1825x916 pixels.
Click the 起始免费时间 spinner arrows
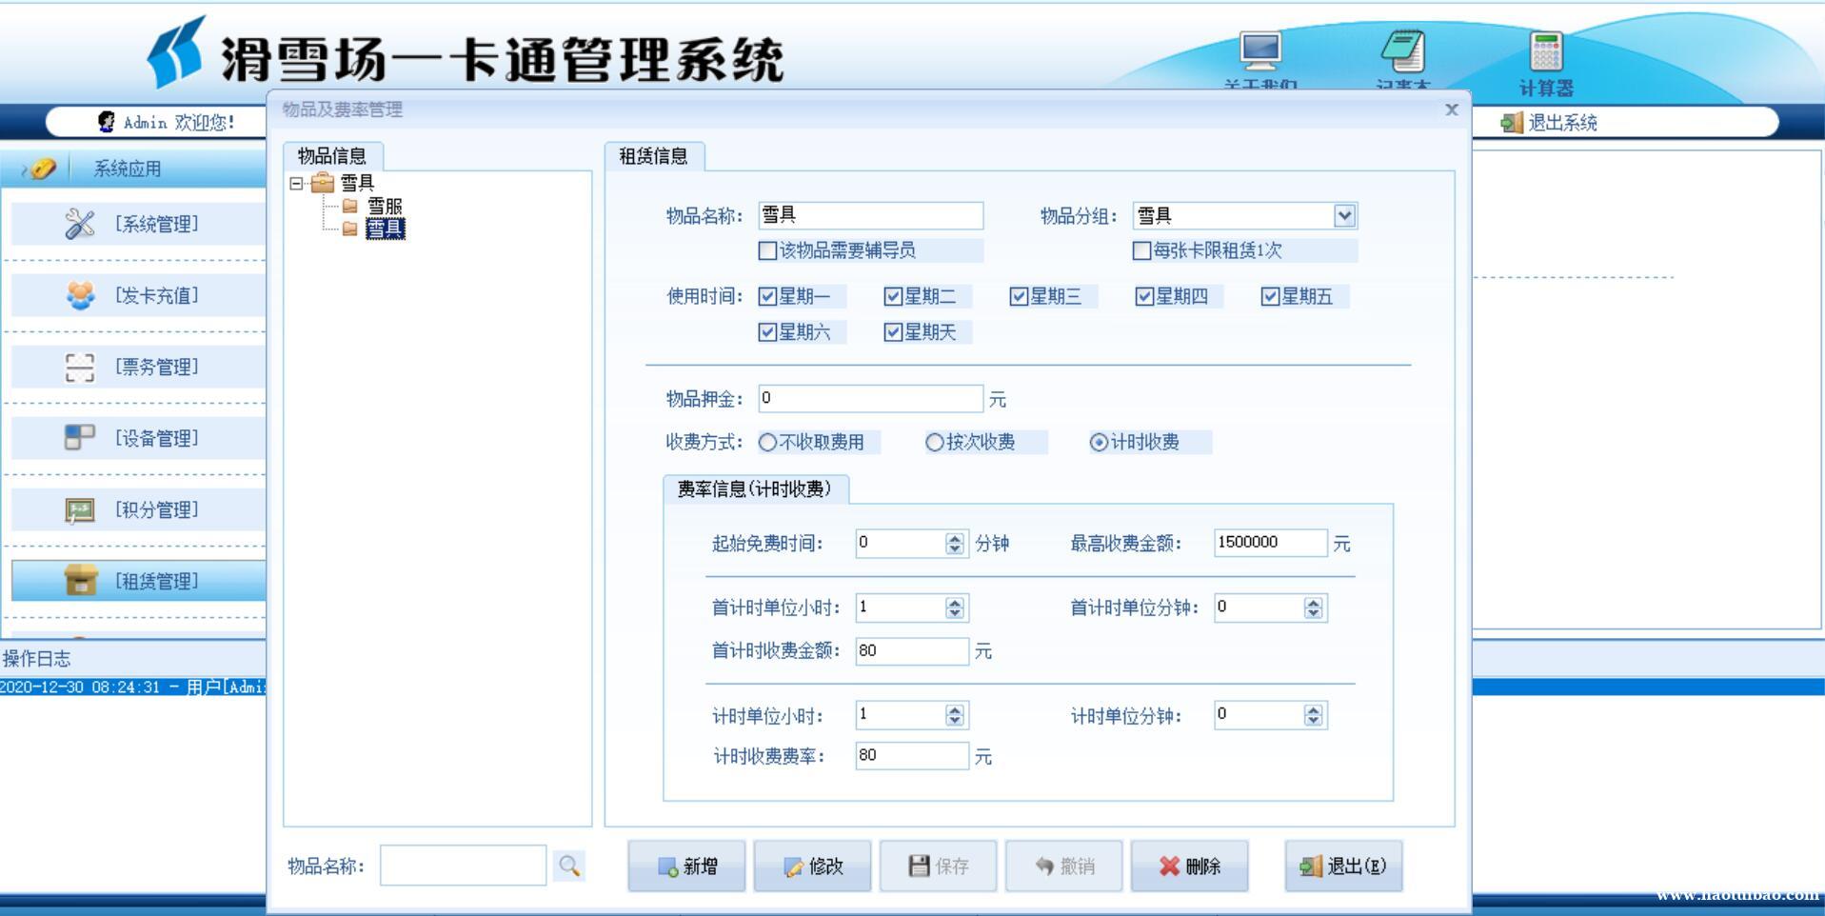point(954,543)
